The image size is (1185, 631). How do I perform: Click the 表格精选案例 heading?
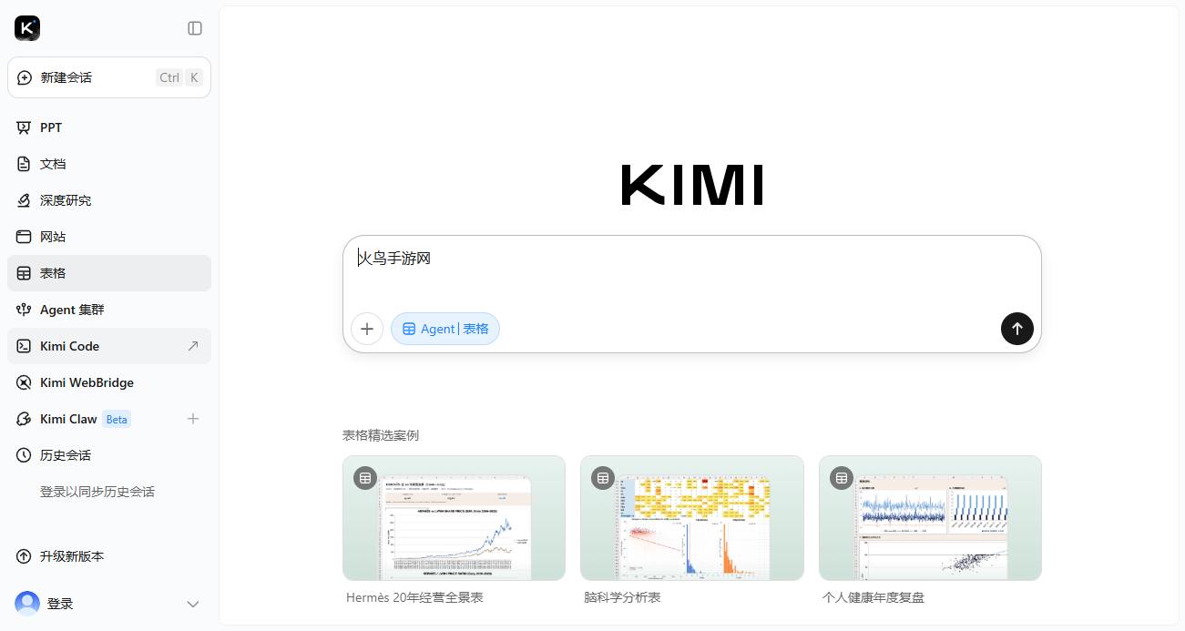click(381, 435)
